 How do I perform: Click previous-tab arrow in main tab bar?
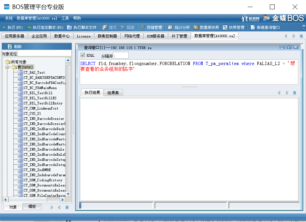click(286, 36)
